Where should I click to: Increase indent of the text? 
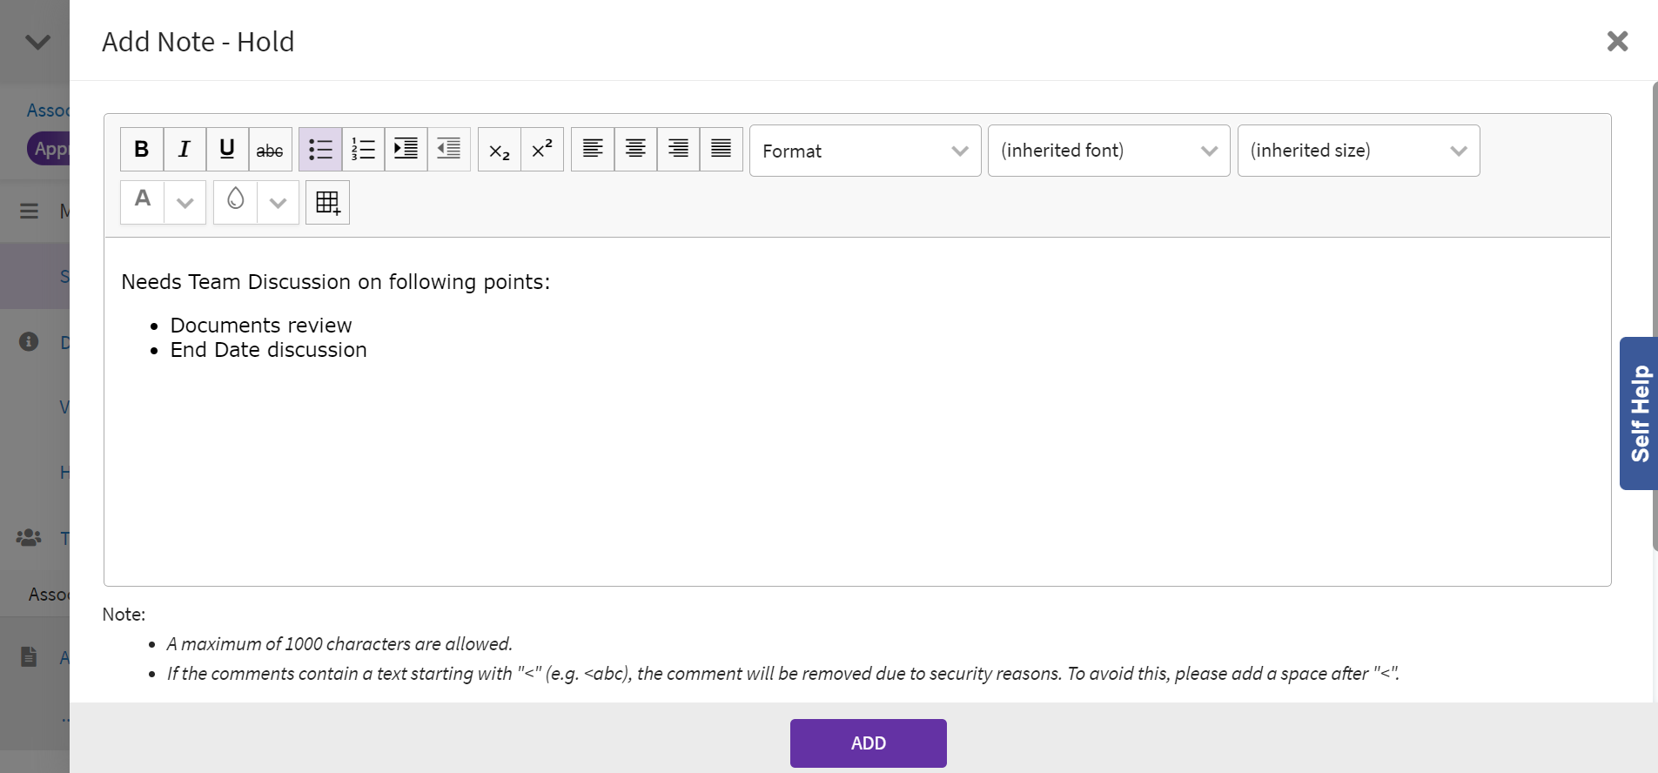[406, 150]
